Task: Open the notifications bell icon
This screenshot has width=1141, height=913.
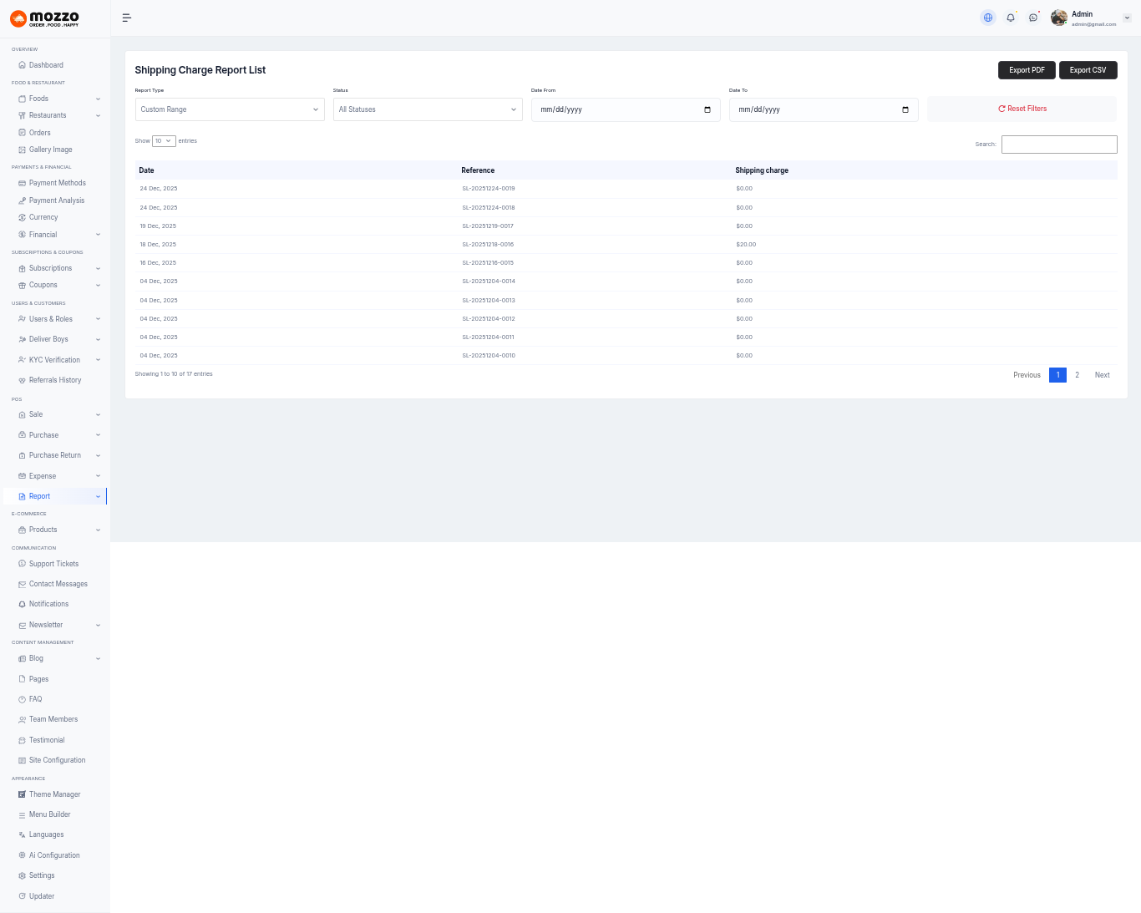Action: (x=1011, y=18)
